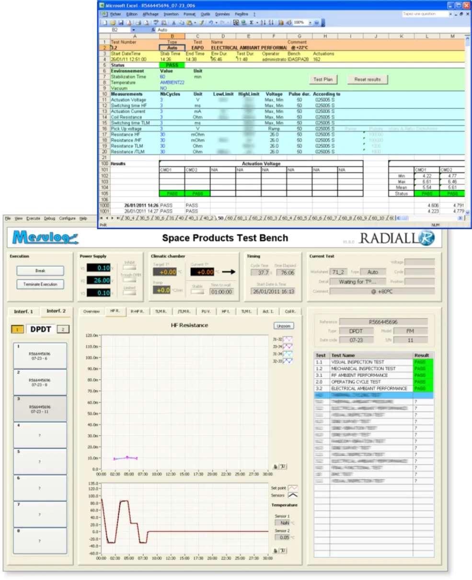Screen dimensions: 472x580
Task: Click the Excel help question input field
Action: (x=425, y=14)
